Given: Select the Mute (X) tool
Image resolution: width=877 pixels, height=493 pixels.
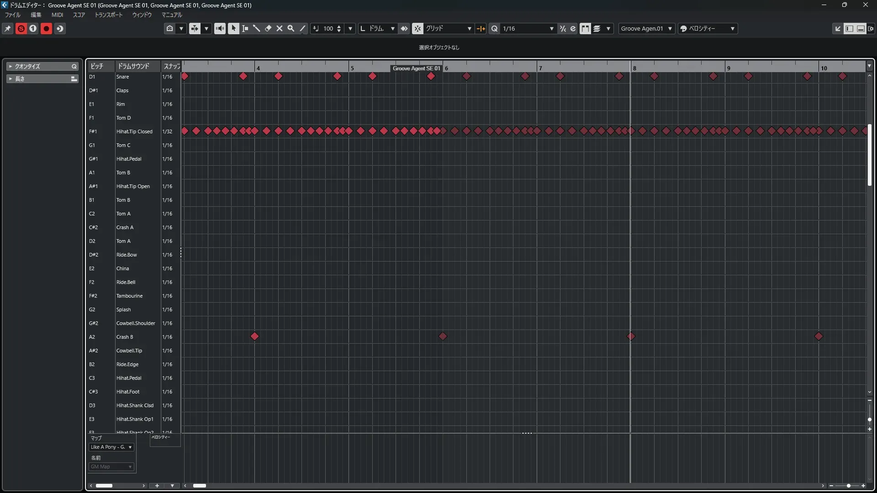Looking at the screenshot, I should (280, 29).
